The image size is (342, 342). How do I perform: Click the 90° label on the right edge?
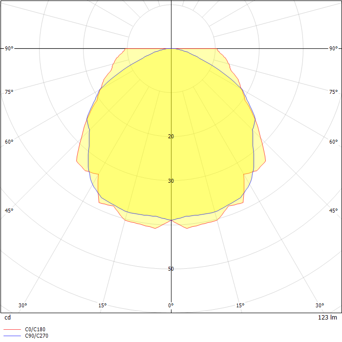334,48
